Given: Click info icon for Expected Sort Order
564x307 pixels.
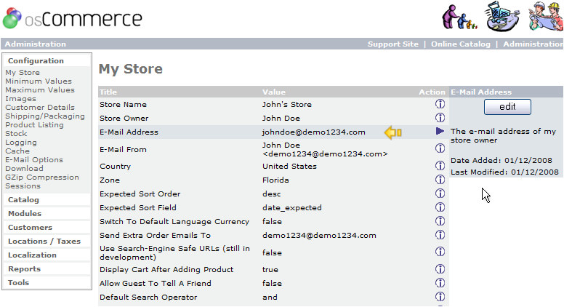Looking at the screenshot, I should (x=440, y=194).
